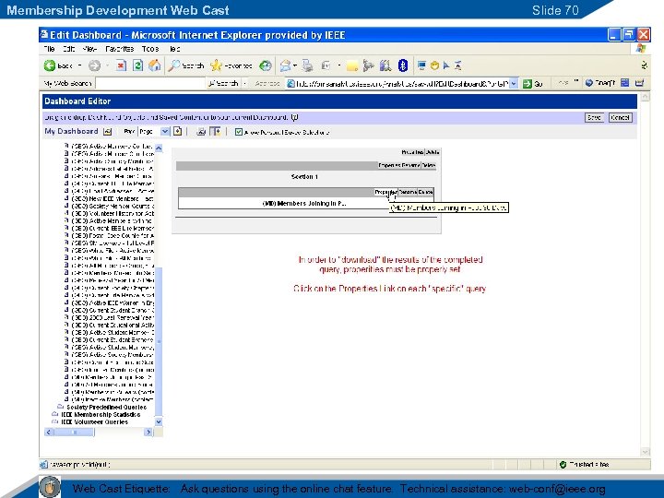664x498 pixels.
Task: Click the browser Forward arrow icon
Action: 94,65
